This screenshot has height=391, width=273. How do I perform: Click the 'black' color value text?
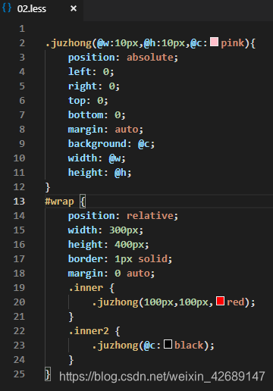tap(189, 346)
